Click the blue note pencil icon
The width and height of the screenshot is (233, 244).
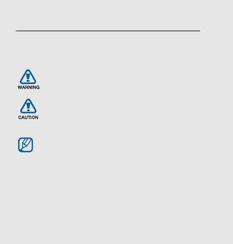(x=26, y=145)
